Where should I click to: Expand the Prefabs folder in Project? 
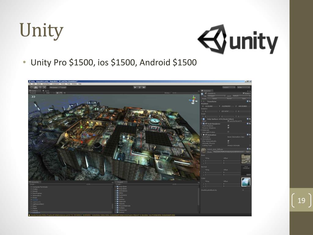pos(115,208)
